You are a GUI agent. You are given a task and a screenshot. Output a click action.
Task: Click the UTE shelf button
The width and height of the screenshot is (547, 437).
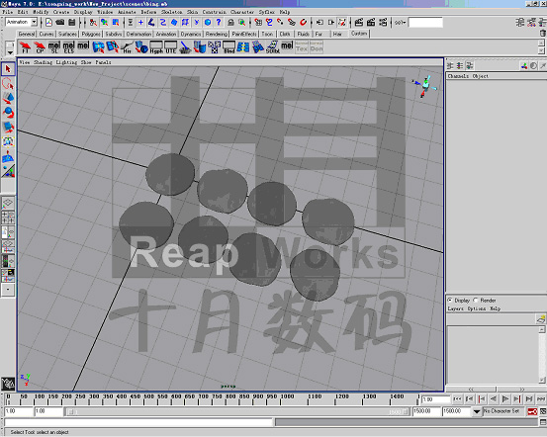tap(170, 47)
